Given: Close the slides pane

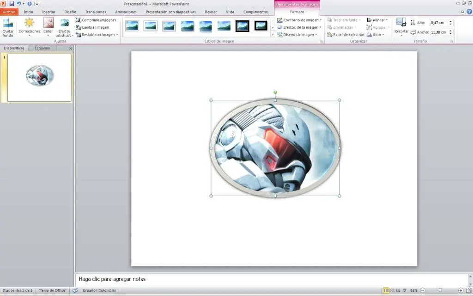Looking at the screenshot, I should pyautogui.click(x=71, y=48).
